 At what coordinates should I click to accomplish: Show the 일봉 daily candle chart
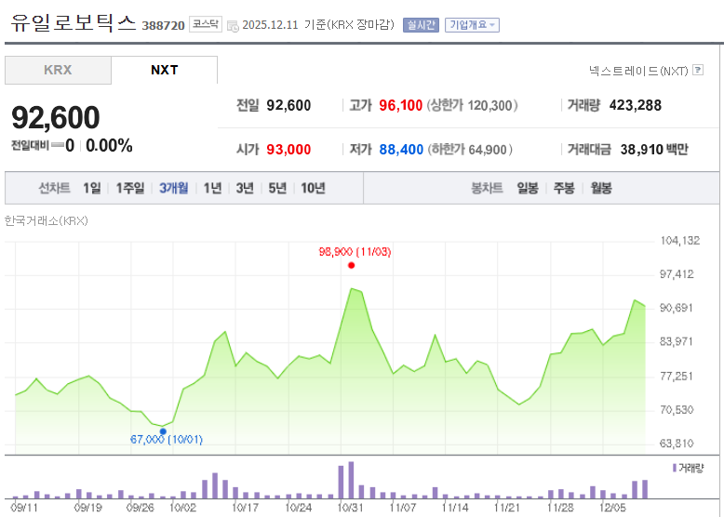pyautogui.click(x=528, y=188)
